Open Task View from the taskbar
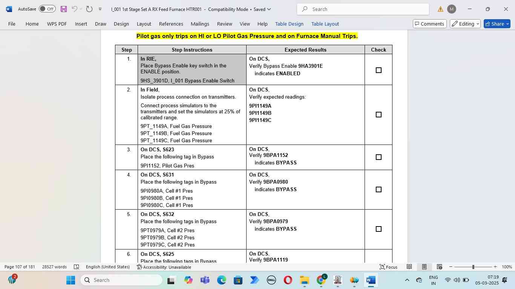The height and width of the screenshot is (289, 515). 171,280
